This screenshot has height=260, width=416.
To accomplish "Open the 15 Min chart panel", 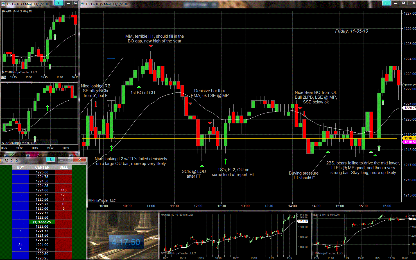I will (x=364, y=236).
